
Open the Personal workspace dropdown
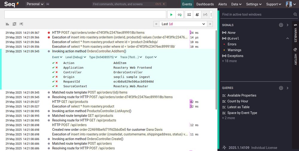point(35,4)
